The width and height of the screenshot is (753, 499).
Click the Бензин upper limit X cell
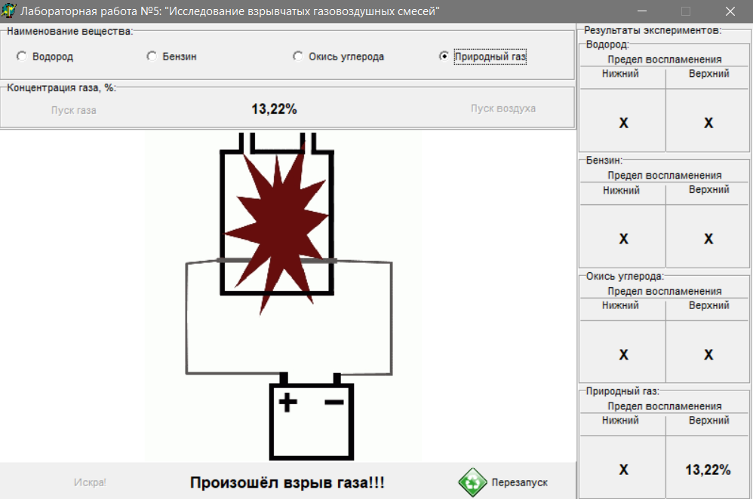(708, 238)
